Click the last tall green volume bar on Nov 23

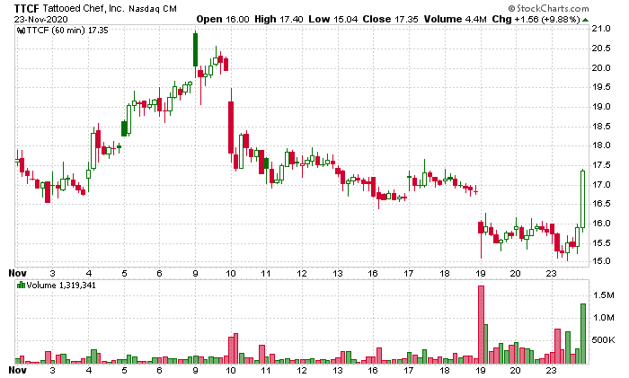[x=583, y=333]
